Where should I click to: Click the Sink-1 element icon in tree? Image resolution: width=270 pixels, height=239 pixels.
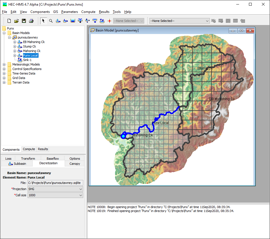coord(20,60)
